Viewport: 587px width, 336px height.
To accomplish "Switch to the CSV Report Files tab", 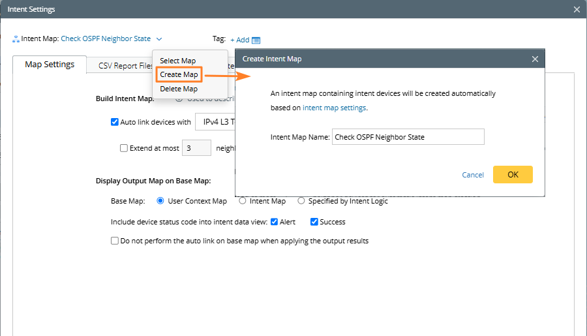I will (x=125, y=65).
